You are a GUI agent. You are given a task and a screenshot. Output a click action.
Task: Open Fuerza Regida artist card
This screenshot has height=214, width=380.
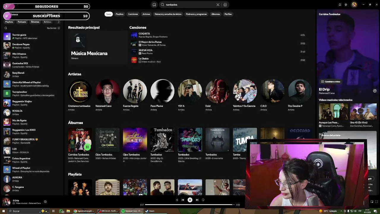click(x=135, y=95)
